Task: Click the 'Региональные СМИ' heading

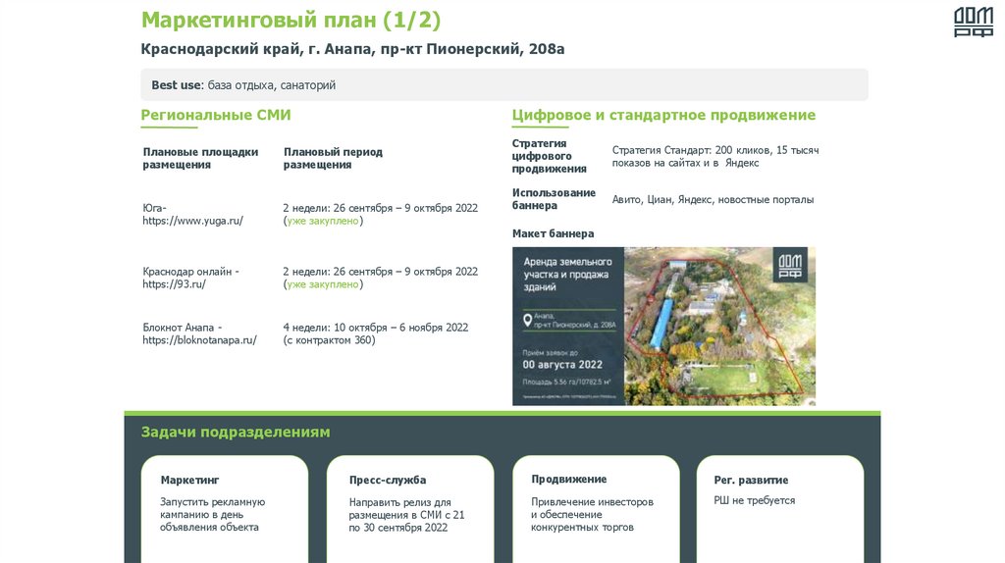Action: coord(216,116)
